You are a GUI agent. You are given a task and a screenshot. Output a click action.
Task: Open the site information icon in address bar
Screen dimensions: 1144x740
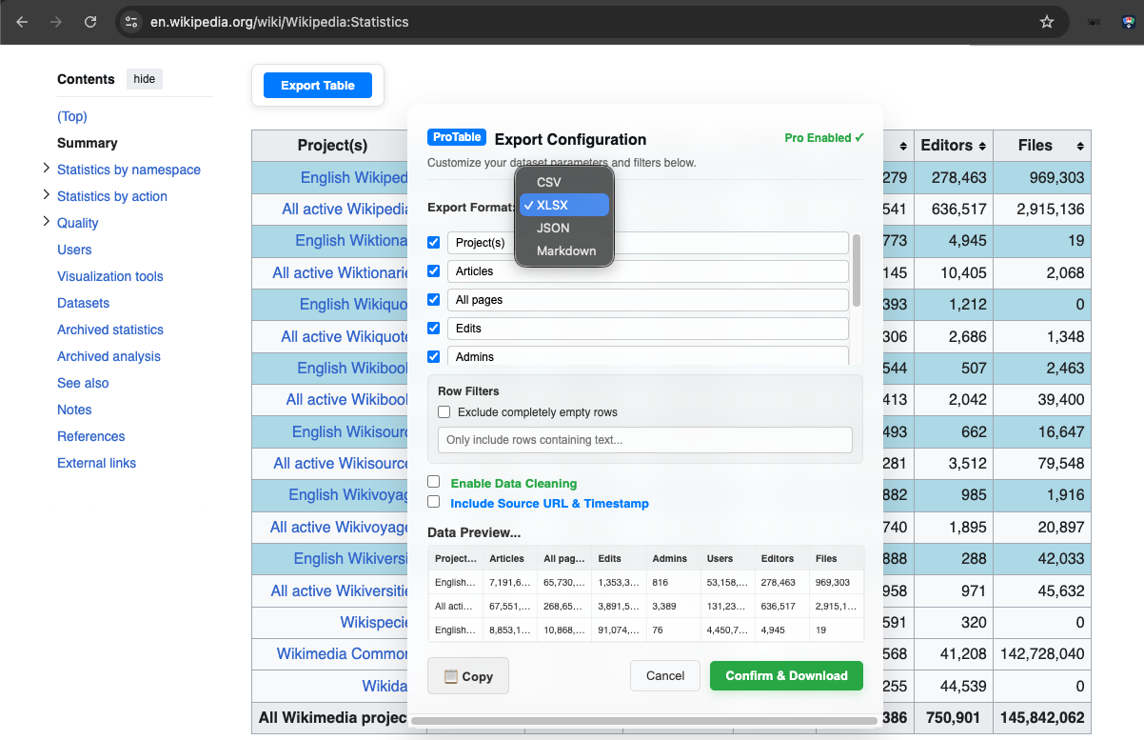(x=131, y=22)
